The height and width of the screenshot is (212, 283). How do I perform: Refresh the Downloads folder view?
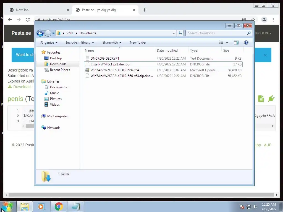click(x=180, y=33)
